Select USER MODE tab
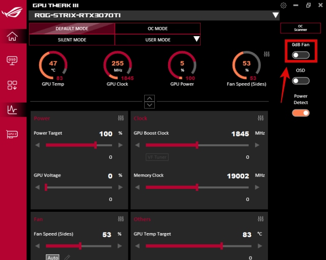Screen dimensions: 326x260 157,40
